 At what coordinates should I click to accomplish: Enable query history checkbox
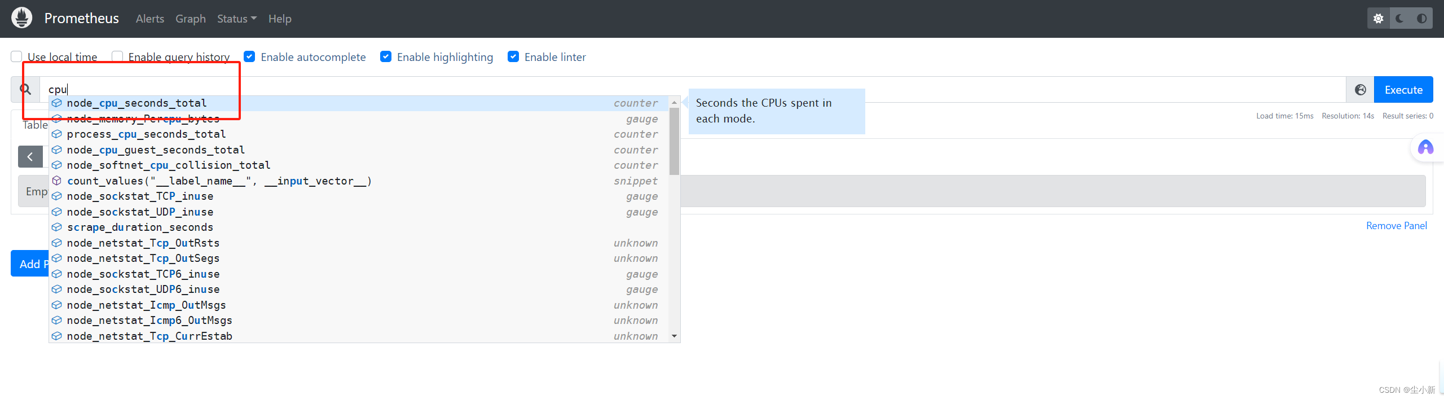click(x=117, y=56)
